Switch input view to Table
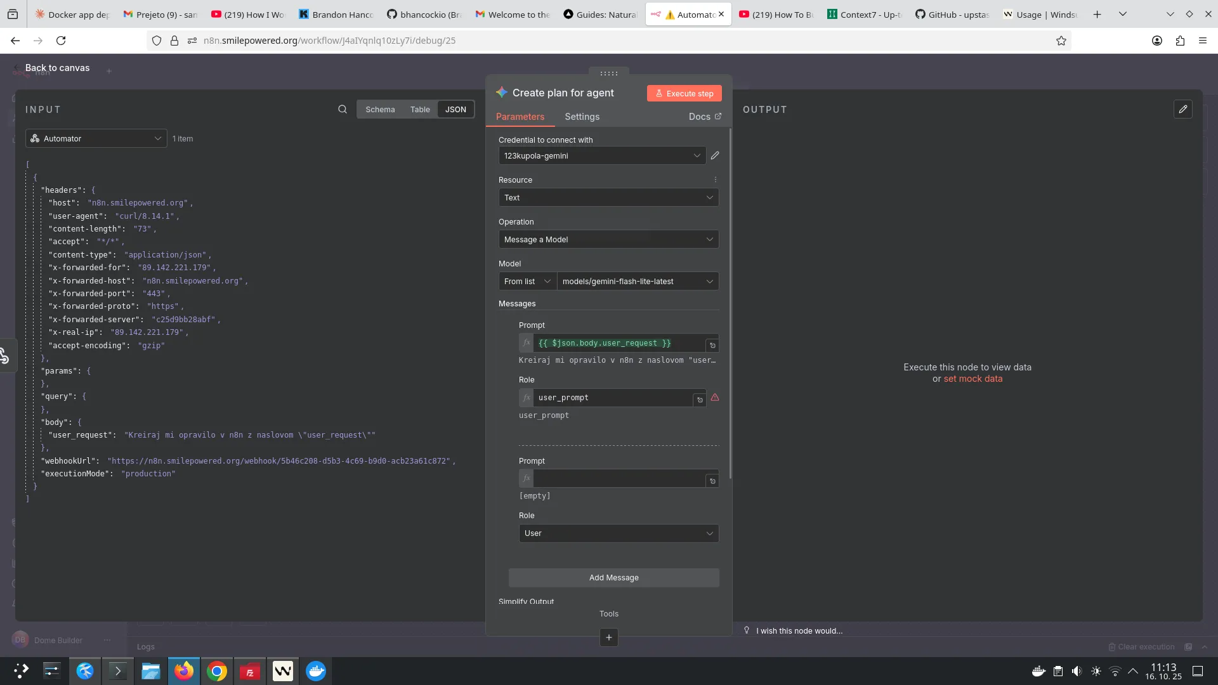This screenshot has height=685, width=1218. (x=420, y=109)
